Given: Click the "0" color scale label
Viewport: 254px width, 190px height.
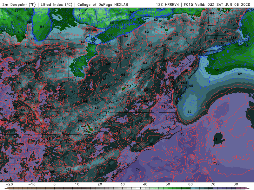Looking at the screenshot, I should (54, 184).
